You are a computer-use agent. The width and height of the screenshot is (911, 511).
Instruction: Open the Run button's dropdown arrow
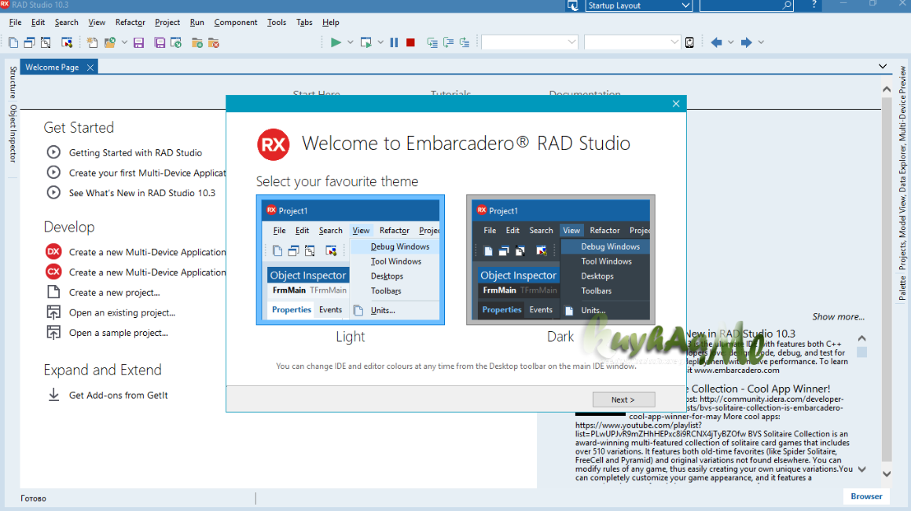point(350,42)
